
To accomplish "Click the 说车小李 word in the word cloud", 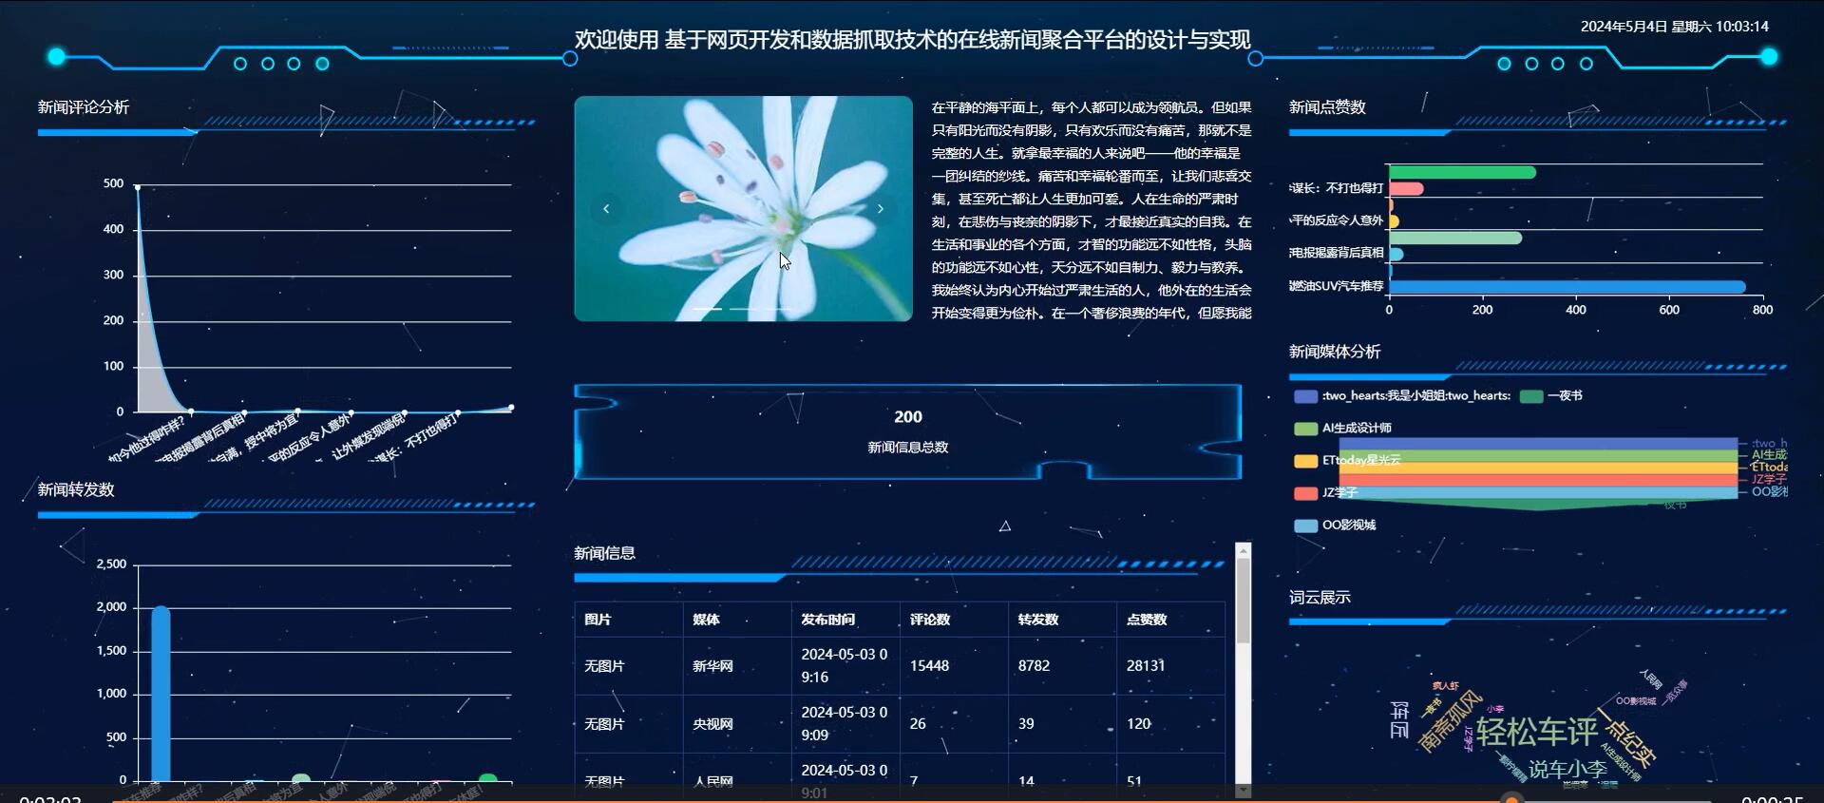I will click(x=1567, y=769).
